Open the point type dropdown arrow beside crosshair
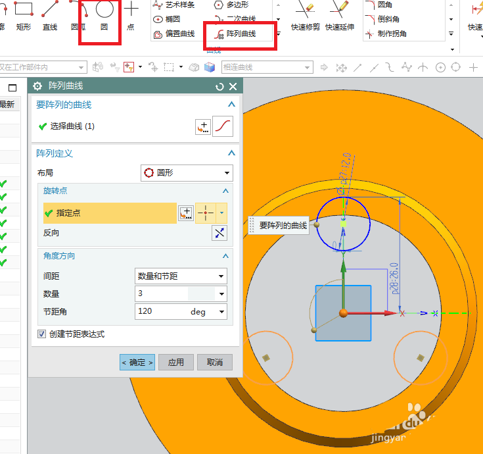483x454 pixels. 222,213
